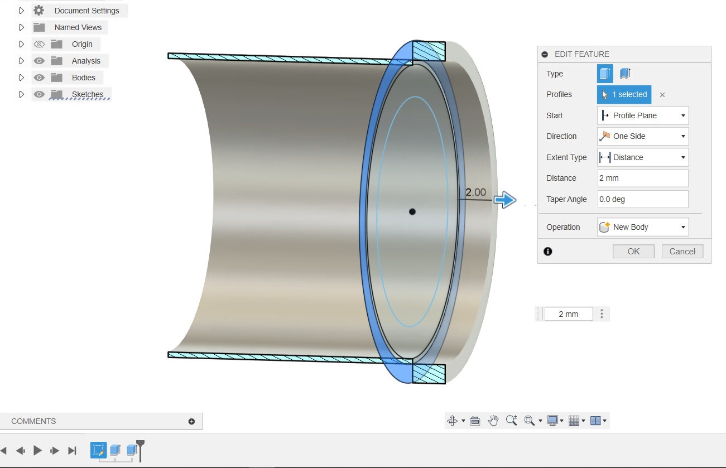The width and height of the screenshot is (726, 468).
Task: Expand the Named Views tree node
Action: (22, 27)
